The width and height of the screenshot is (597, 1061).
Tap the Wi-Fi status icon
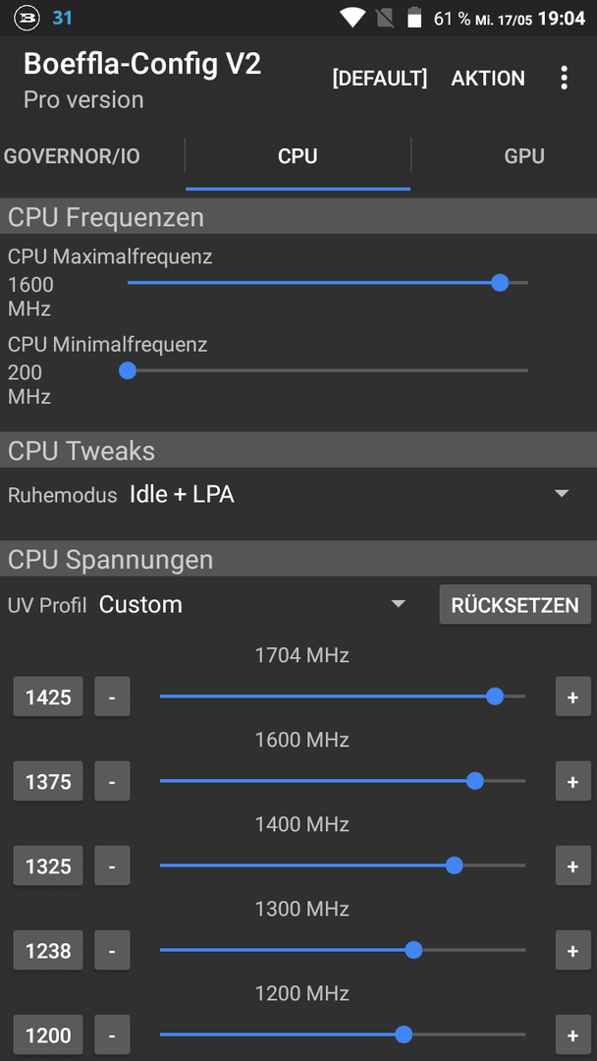[x=353, y=19]
